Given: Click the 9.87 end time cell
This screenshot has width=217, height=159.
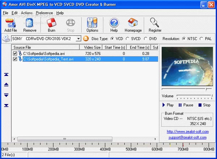Looking at the screenshot, I should tap(146, 59).
